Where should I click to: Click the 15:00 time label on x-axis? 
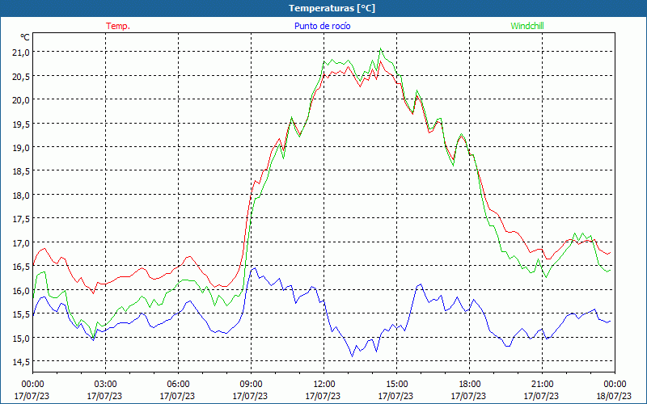(x=396, y=385)
